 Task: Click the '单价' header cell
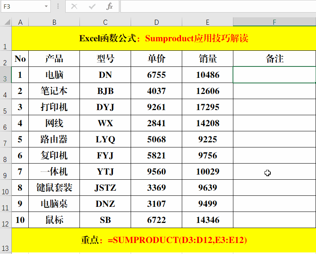point(156,59)
